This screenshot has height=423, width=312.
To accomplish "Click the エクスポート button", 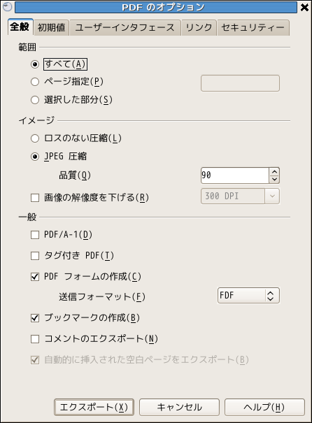I will (94, 407).
